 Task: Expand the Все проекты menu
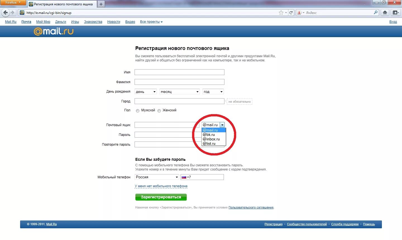[x=151, y=22]
